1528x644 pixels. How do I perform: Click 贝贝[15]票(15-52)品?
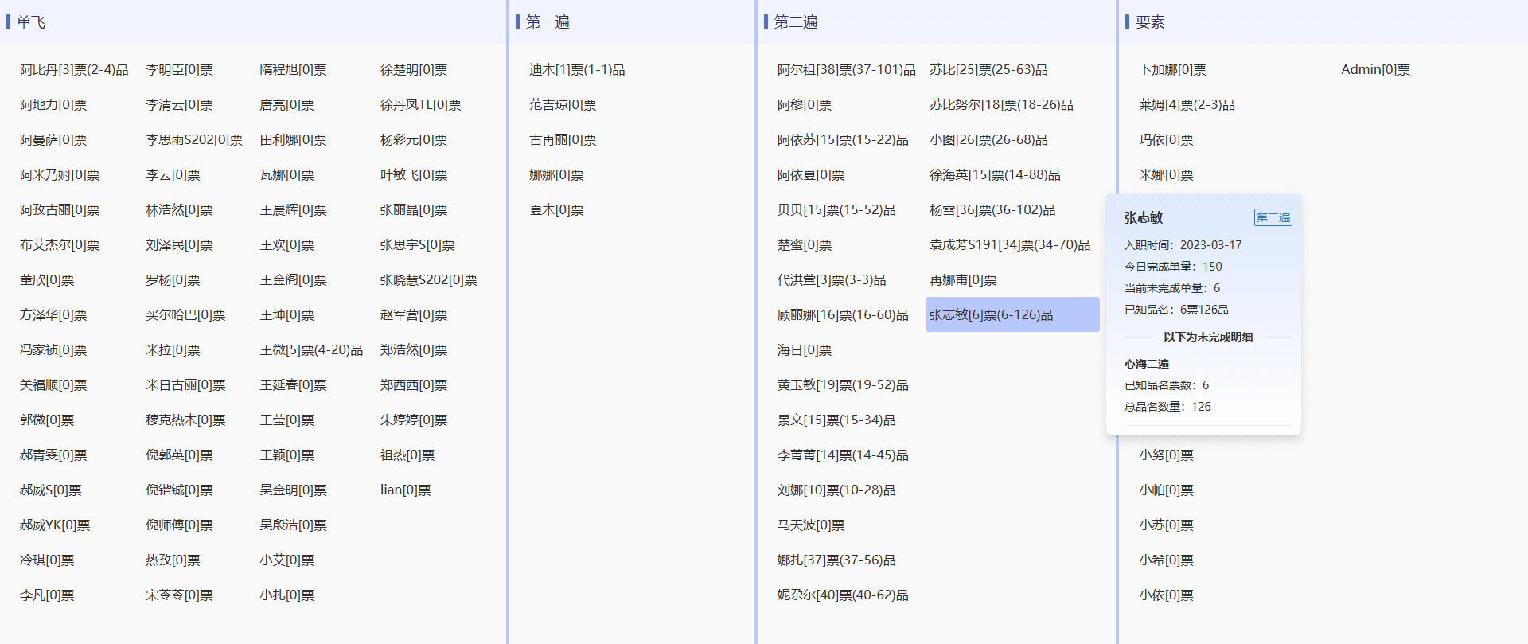point(836,210)
